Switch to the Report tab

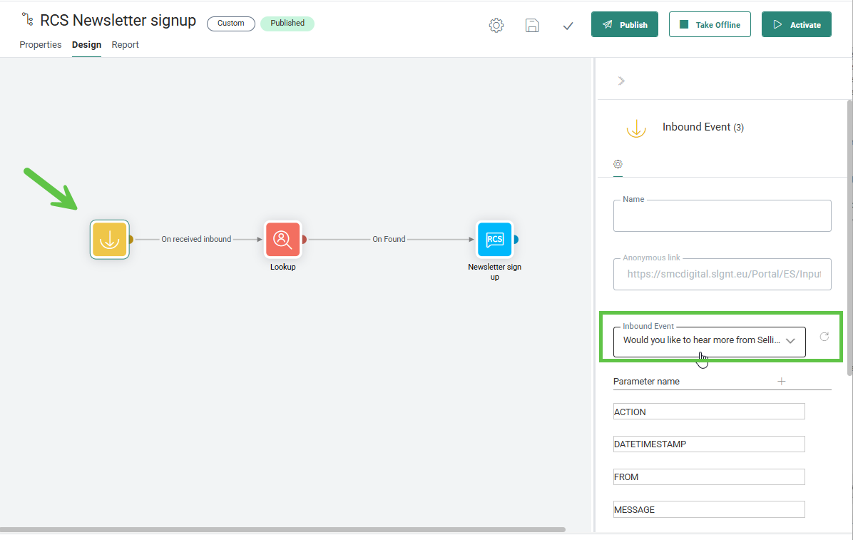[x=125, y=45]
